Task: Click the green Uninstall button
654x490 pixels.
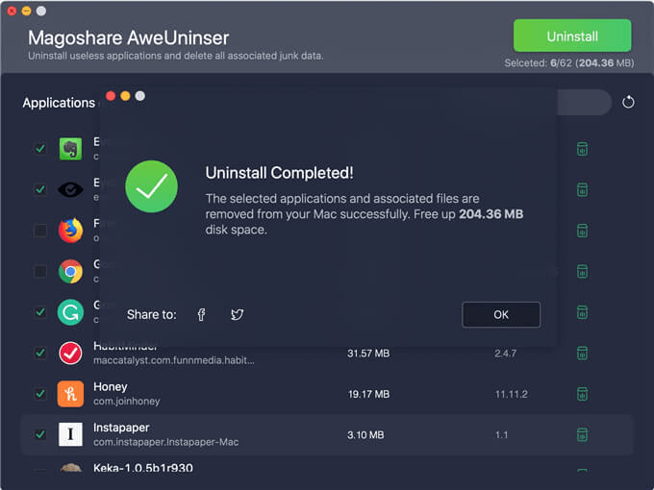Action: click(x=572, y=36)
